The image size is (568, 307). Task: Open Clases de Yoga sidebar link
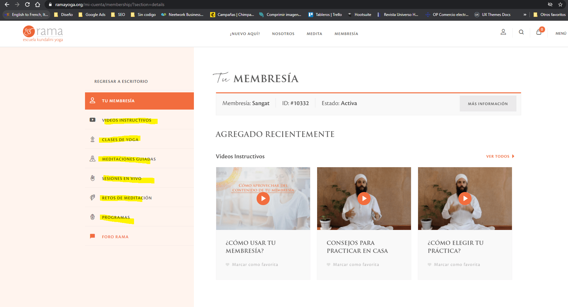(120, 140)
